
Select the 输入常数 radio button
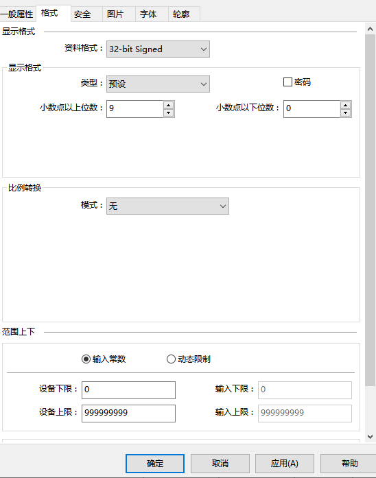tap(86, 359)
